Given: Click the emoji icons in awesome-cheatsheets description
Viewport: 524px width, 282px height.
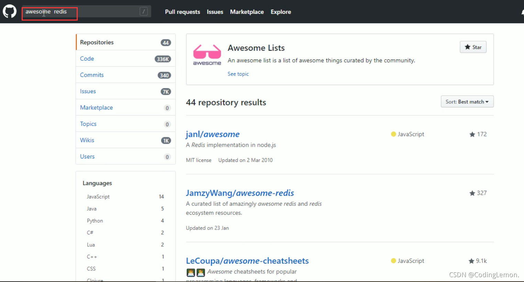Looking at the screenshot, I should tap(196, 272).
